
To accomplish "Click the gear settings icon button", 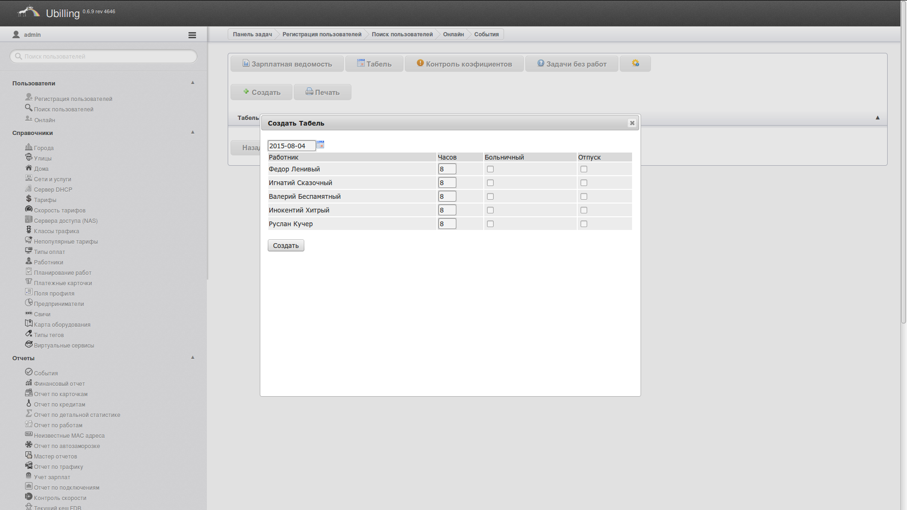I will [x=635, y=63].
